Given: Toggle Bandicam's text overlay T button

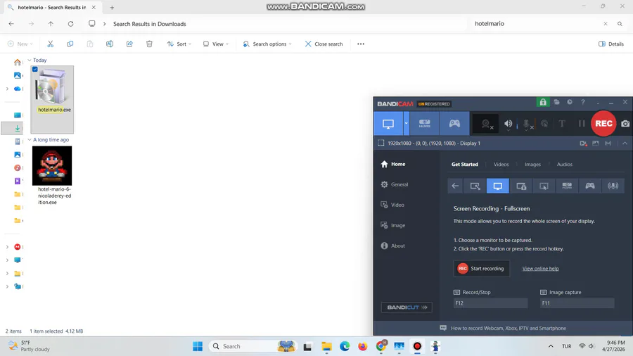Looking at the screenshot, I should pyautogui.click(x=562, y=124).
